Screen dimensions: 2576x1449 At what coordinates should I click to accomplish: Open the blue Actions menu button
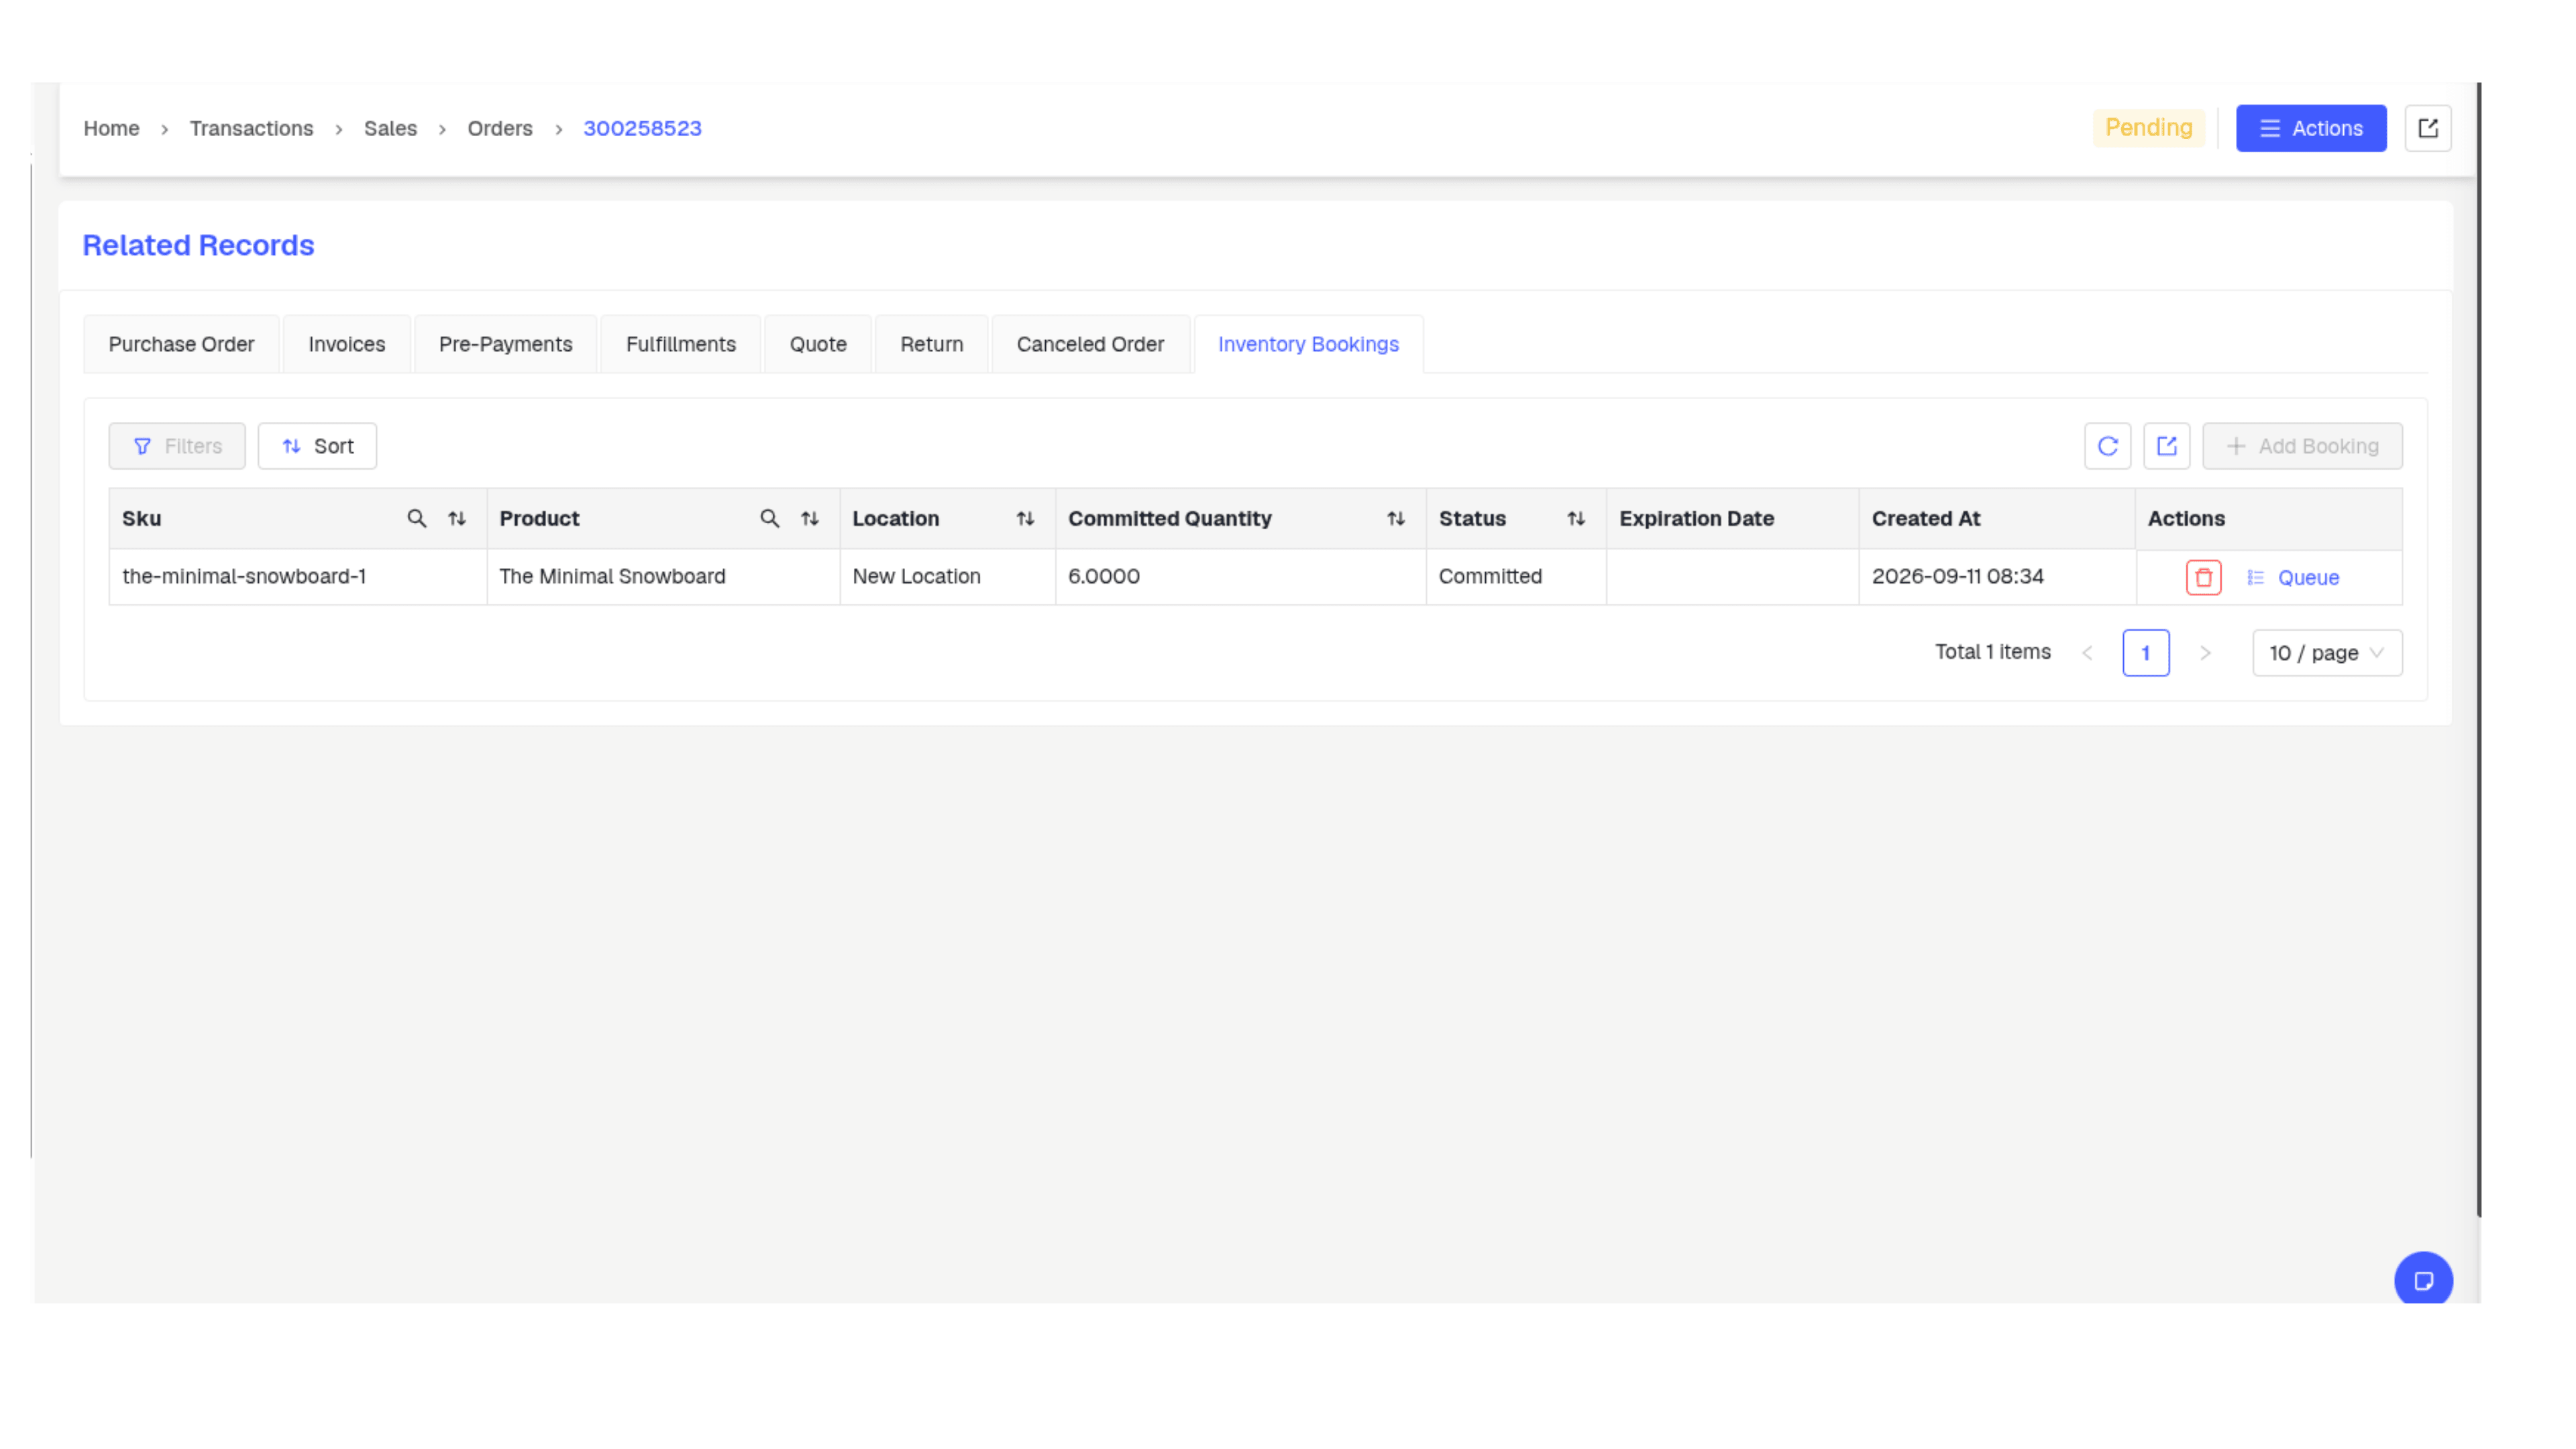click(2310, 128)
